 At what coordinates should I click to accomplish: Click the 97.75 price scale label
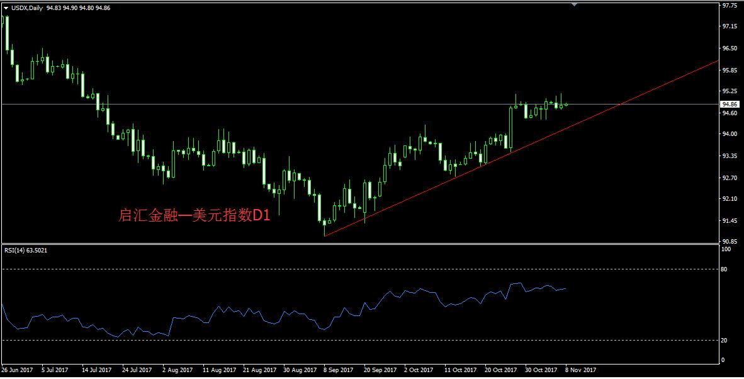pyautogui.click(x=730, y=6)
